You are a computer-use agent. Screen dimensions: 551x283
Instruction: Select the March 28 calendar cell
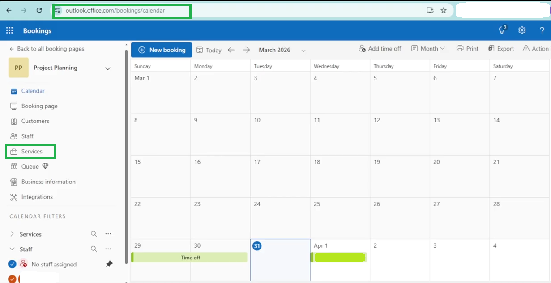click(x=520, y=218)
